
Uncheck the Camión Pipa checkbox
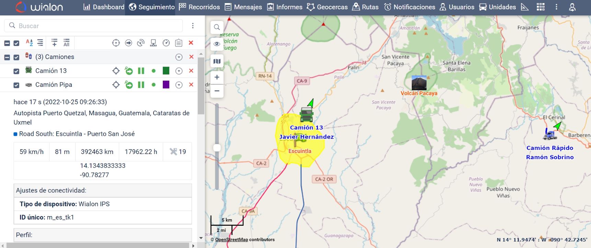16,85
